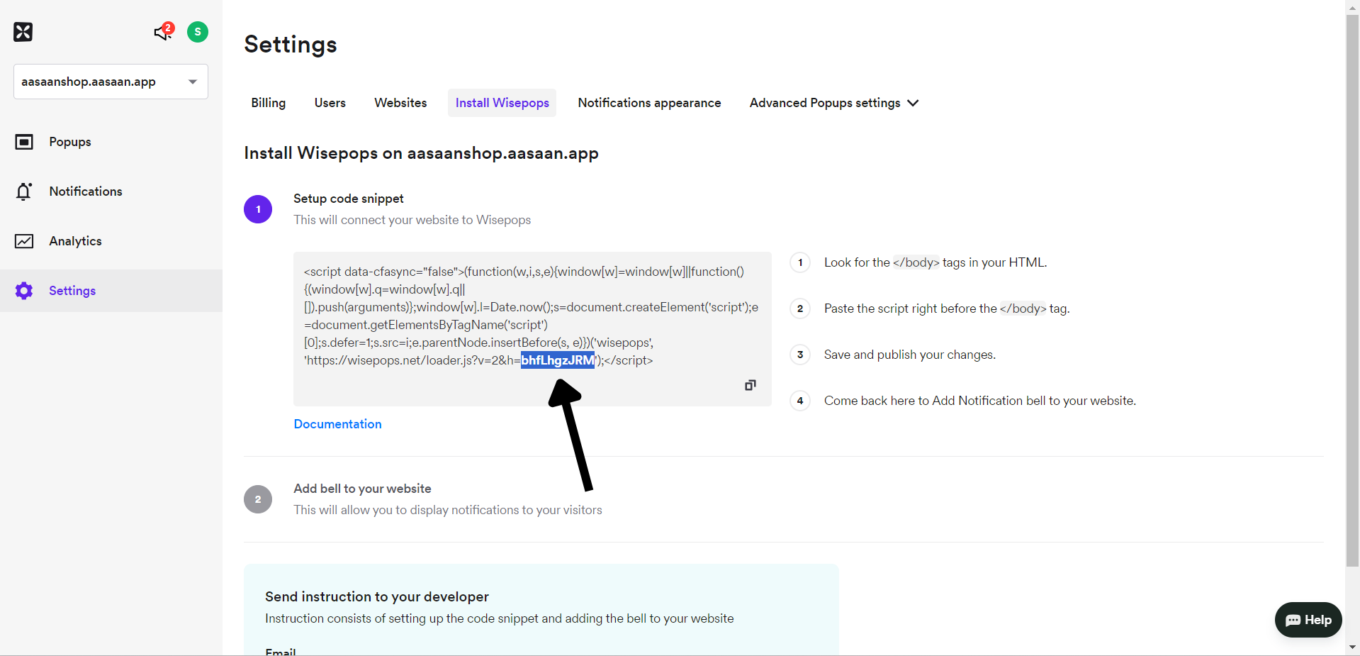This screenshot has width=1360, height=656.
Task: Click the Add bell to your website step
Action: pyautogui.click(x=362, y=489)
